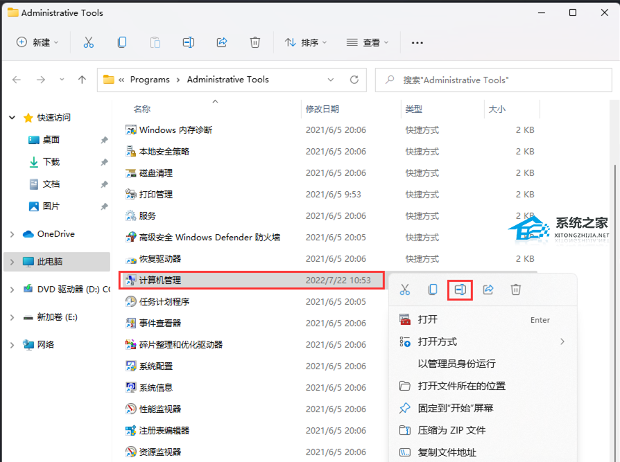Navigate up to the parent folder
The height and width of the screenshot is (462, 620).
(x=81, y=80)
